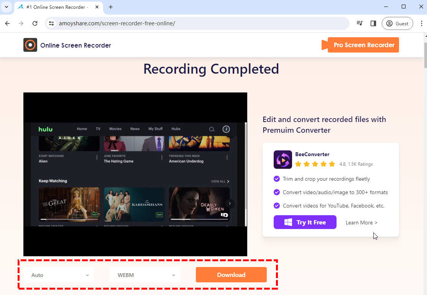
Task: Expand the Auto quality dropdown
Action: (x=59, y=275)
